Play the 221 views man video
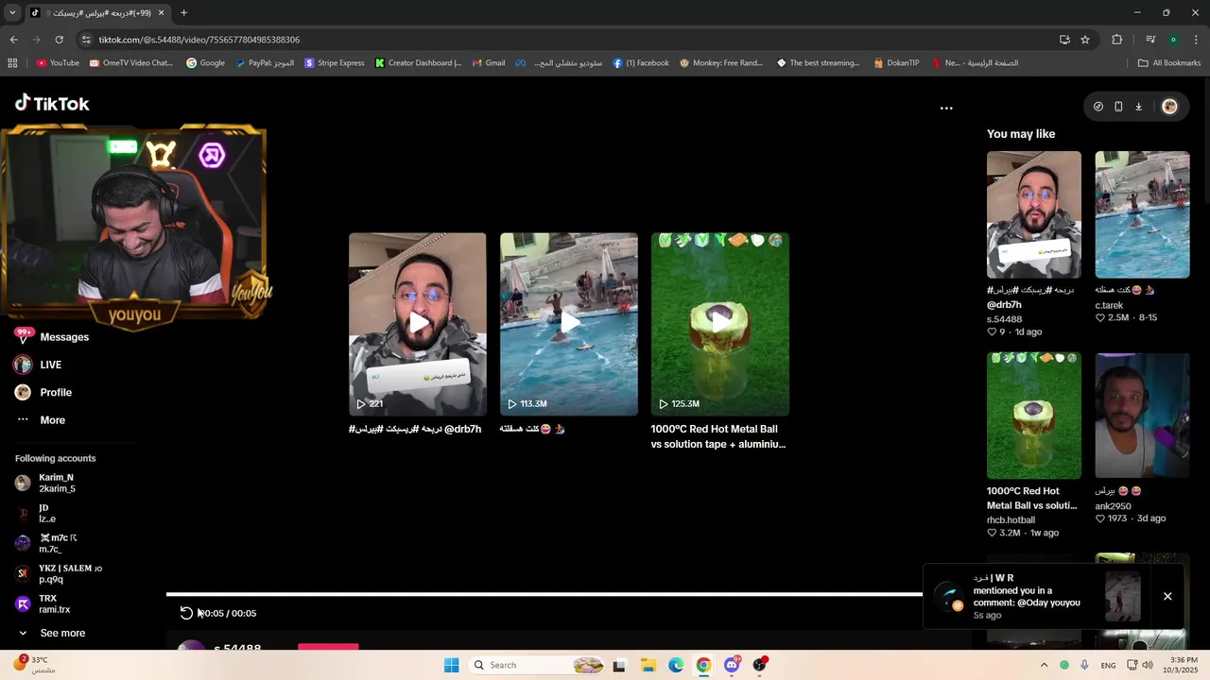Screen dimensions: 1210x680 tap(418, 324)
